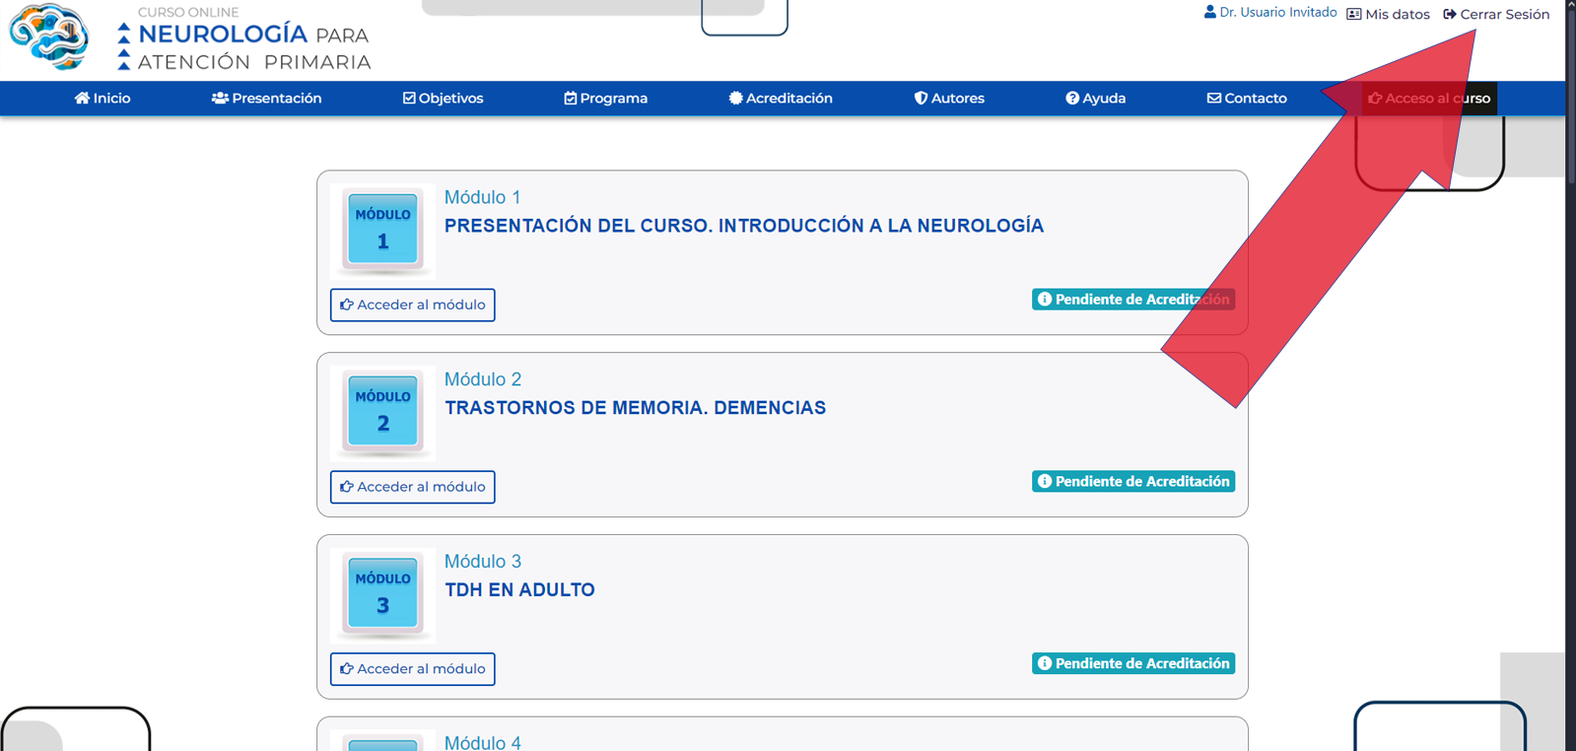Open the Presentación menu item
The width and height of the screenshot is (1576, 751).
(266, 99)
